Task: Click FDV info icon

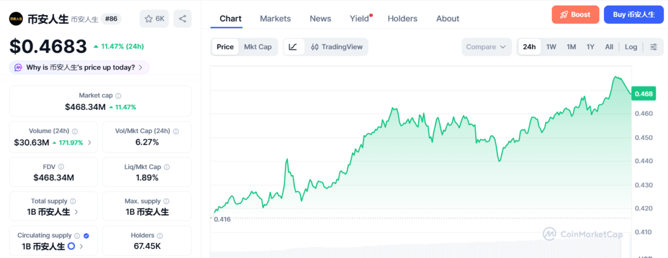Action: click(x=61, y=166)
